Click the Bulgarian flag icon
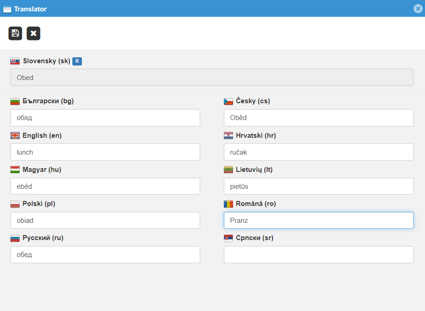This screenshot has height=311, width=425. [15, 101]
